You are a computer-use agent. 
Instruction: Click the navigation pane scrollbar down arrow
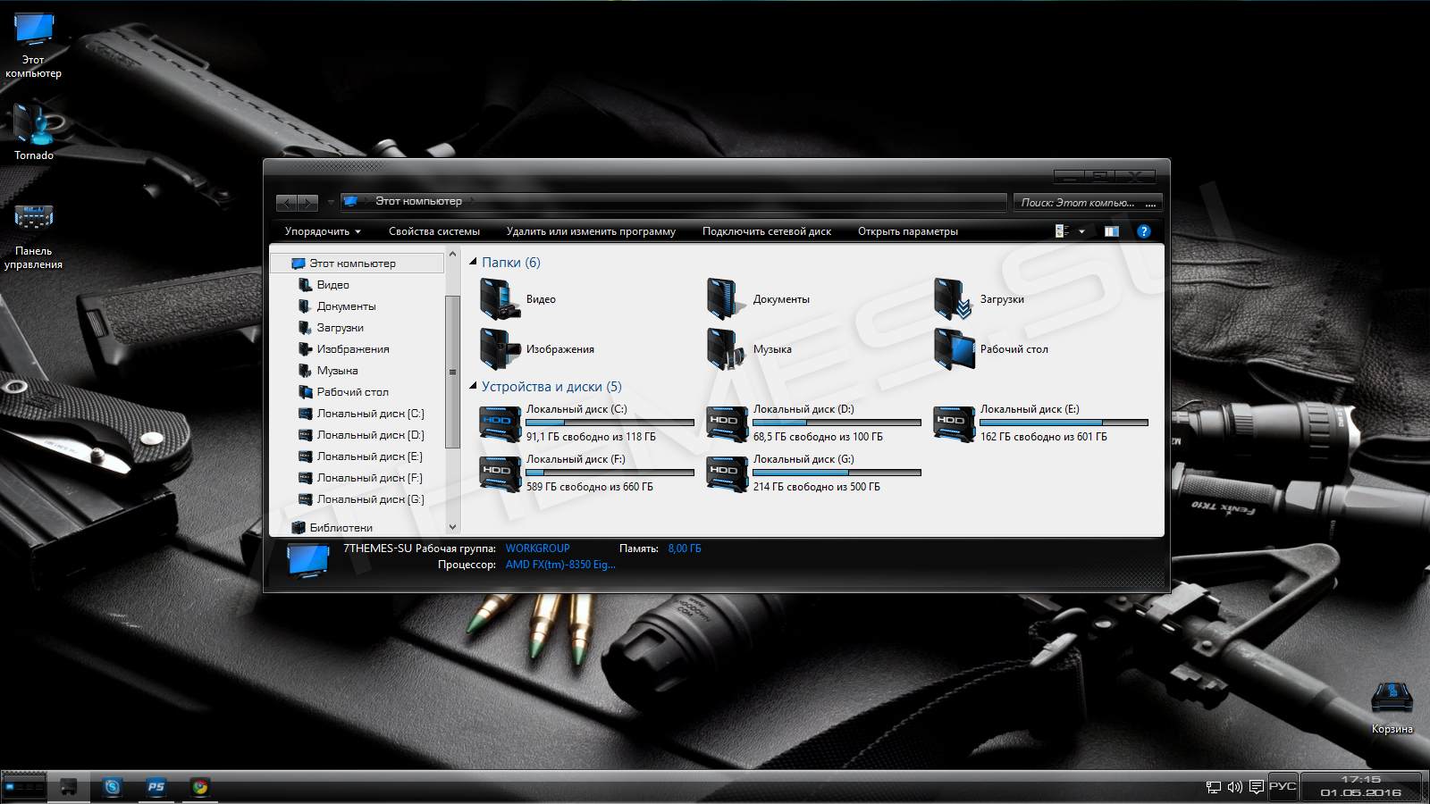point(452,527)
